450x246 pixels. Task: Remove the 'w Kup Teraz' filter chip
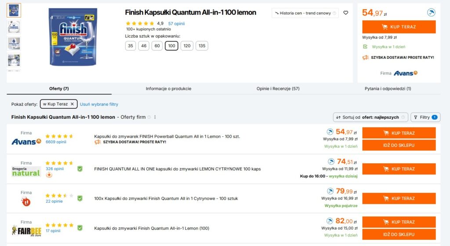pyautogui.click(x=72, y=104)
